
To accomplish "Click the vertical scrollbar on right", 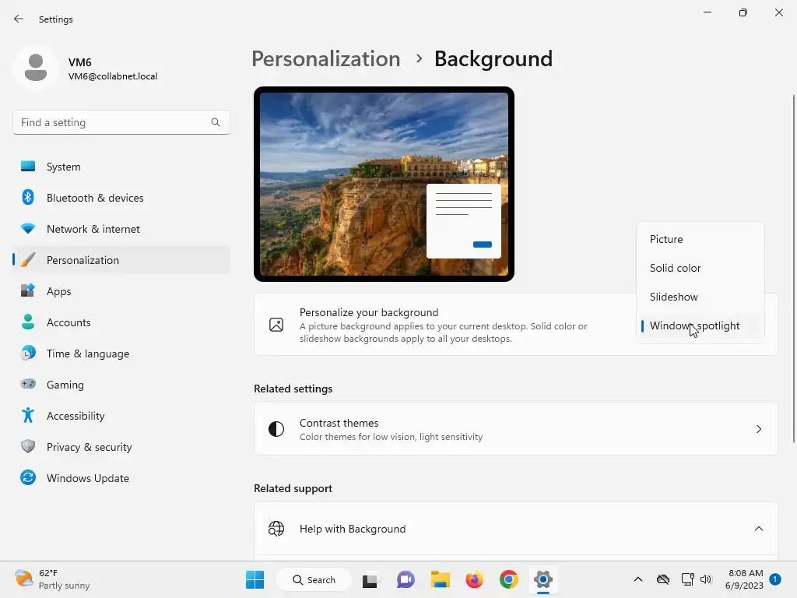I will [x=793, y=269].
